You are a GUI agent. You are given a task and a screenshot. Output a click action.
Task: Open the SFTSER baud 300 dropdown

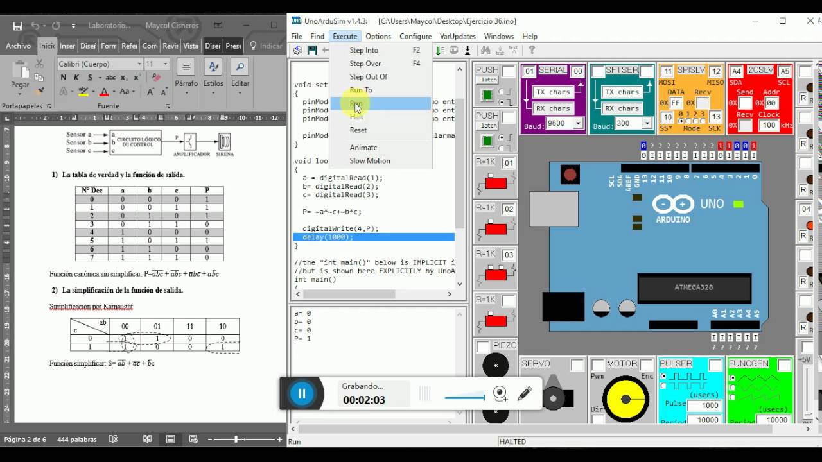pyautogui.click(x=647, y=123)
